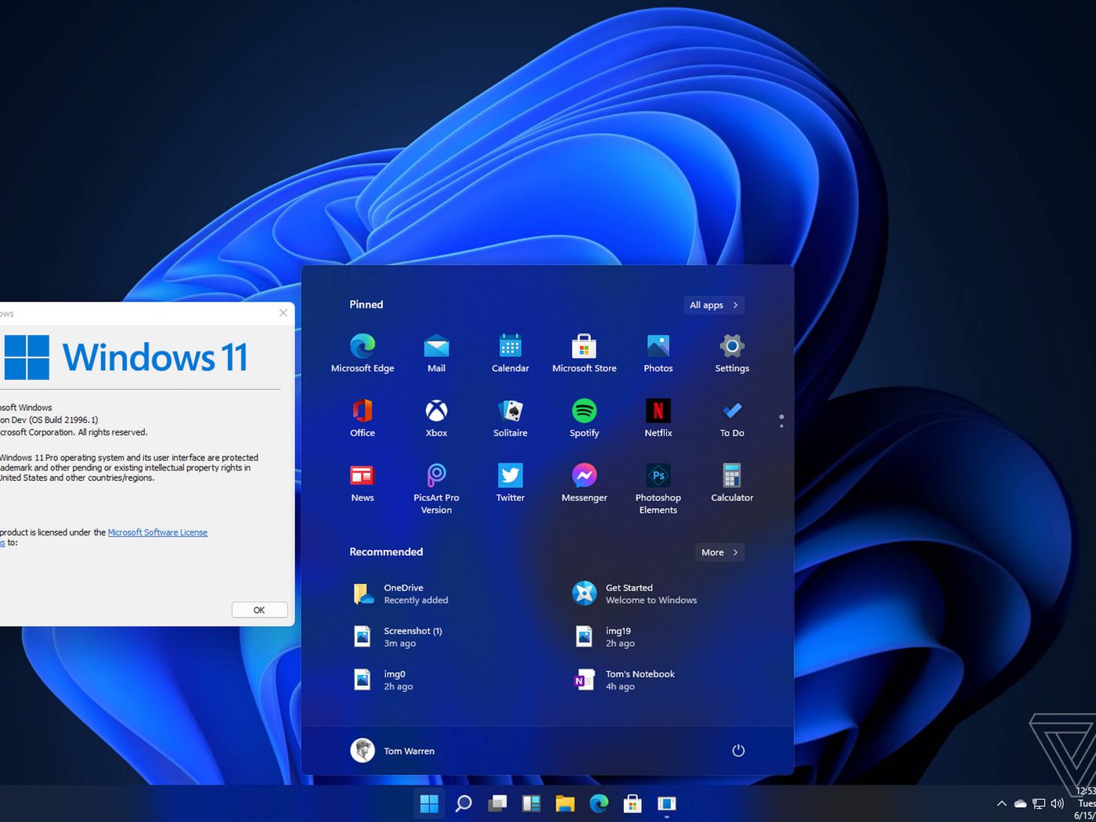Open Search from the taskbar
The width and height of the screenshot is (1096, 822).
[463, 803]
